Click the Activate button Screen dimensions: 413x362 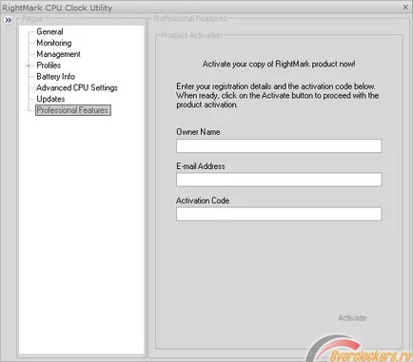(x=352, y=318)
